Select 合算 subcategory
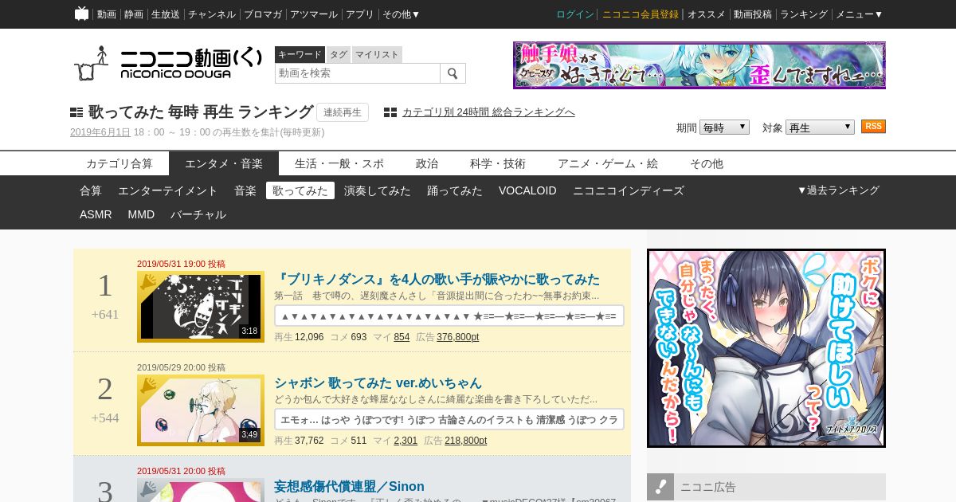956x502 pixels. 91,190
